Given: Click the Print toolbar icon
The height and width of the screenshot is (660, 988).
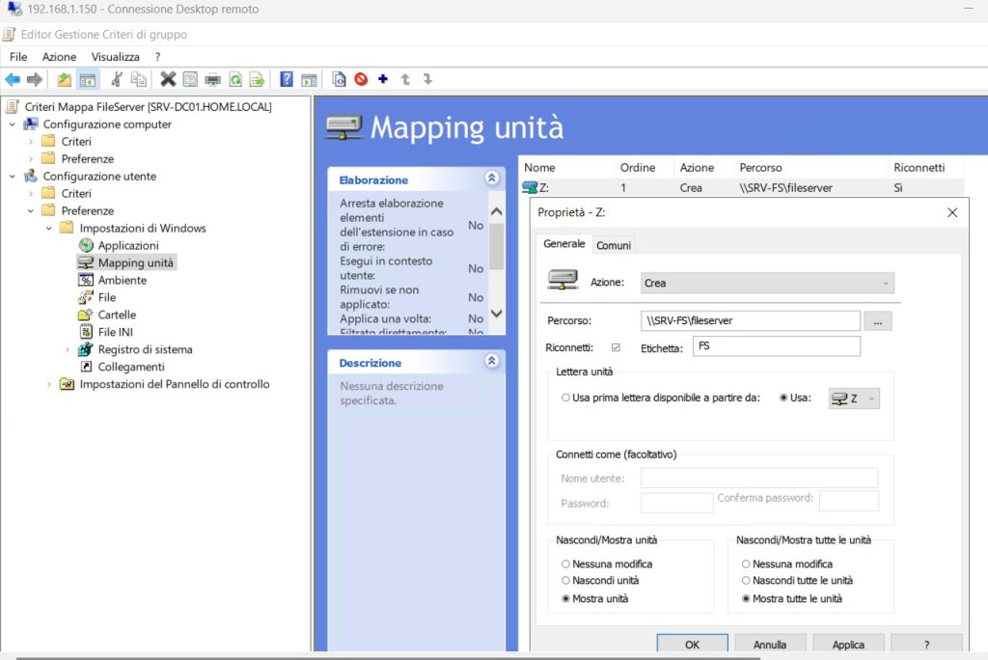Looking at the screenshot, I should tap(212, 79).
